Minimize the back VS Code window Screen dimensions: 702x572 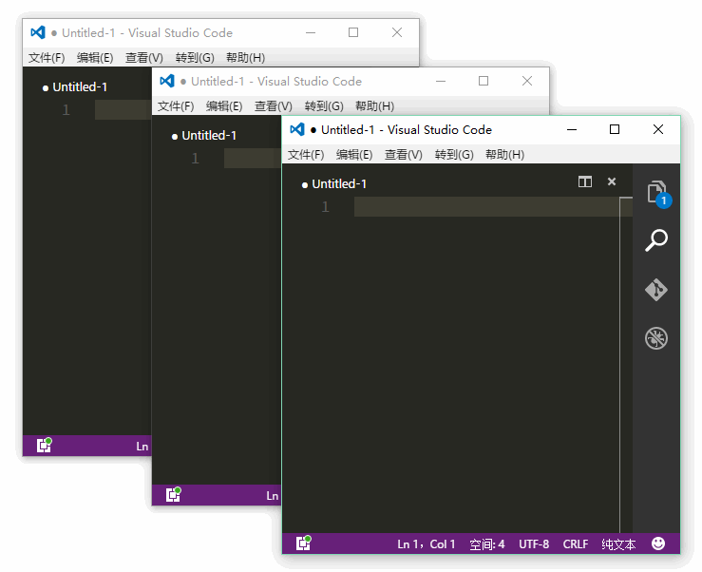311,32
